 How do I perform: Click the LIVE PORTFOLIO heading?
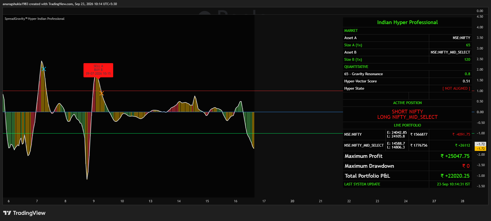click(x=407, y=125)
